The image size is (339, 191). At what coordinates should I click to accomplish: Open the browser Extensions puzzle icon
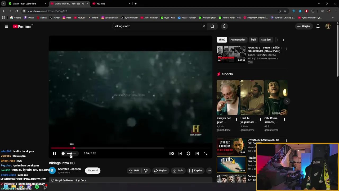[x=313, y=11]
